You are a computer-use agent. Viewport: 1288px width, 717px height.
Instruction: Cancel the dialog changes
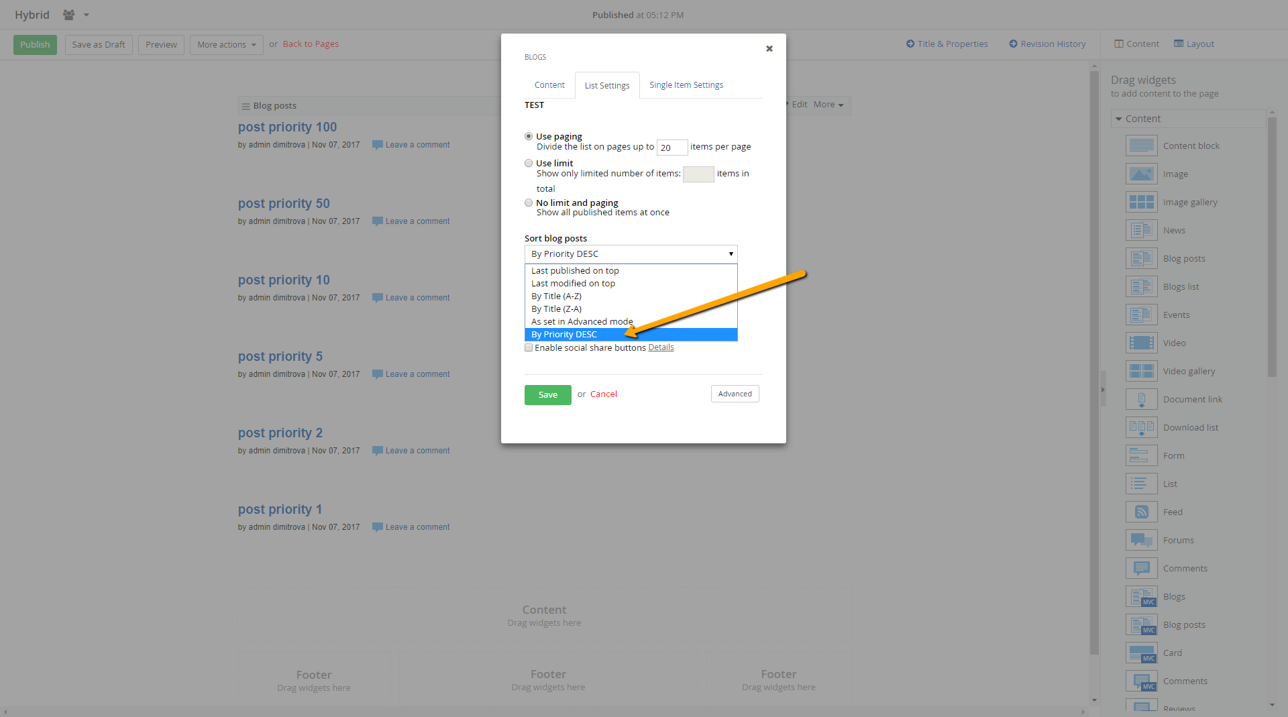[x=603, y=394]
